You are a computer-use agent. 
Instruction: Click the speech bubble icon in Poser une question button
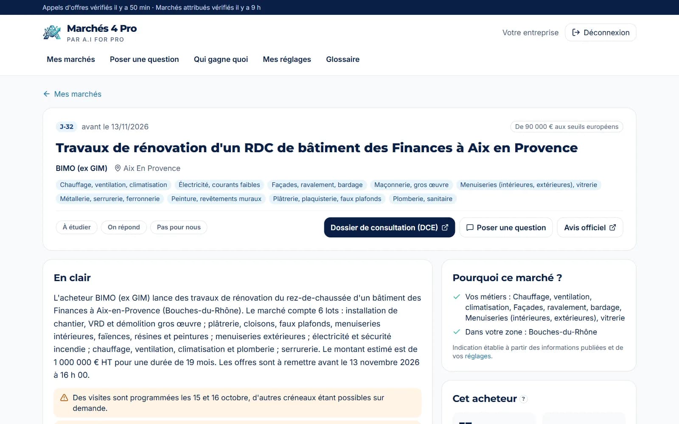[x=470, y=228]
